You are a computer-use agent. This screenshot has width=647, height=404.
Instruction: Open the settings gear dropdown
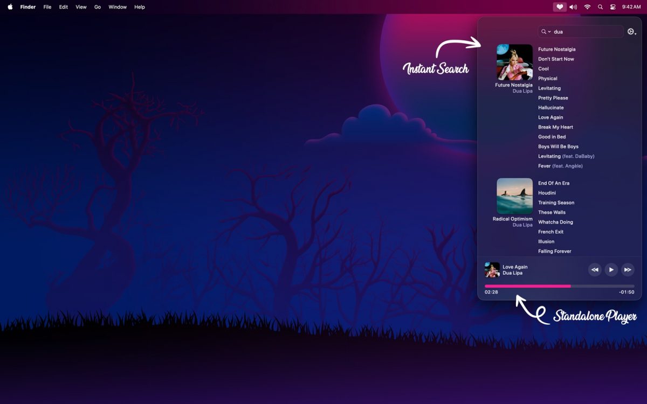(x=631, y=32)
